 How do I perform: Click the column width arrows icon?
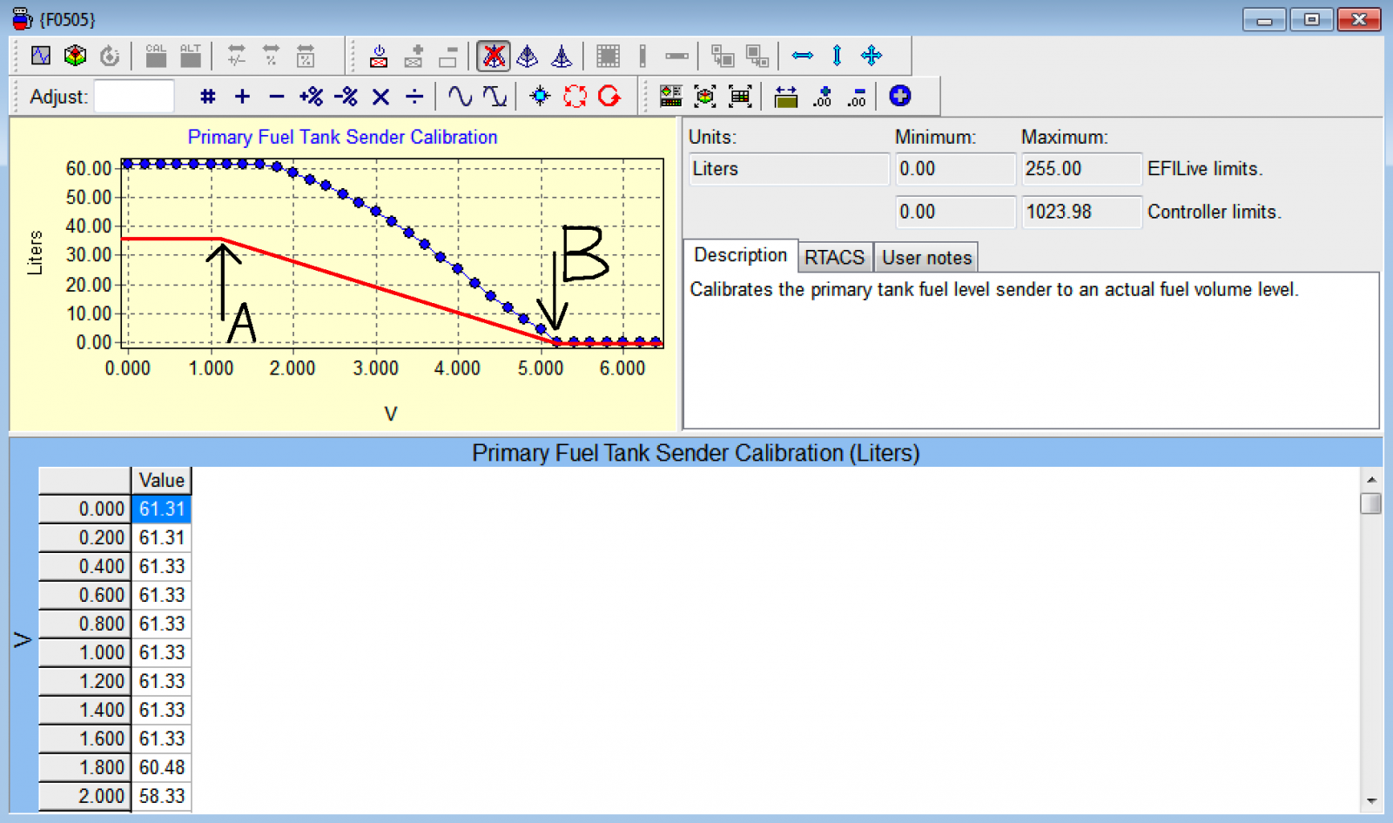click(x=785, y=96)
